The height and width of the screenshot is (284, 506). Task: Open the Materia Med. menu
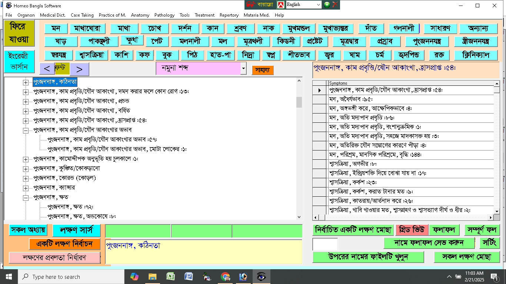click(x=256, y=15)
